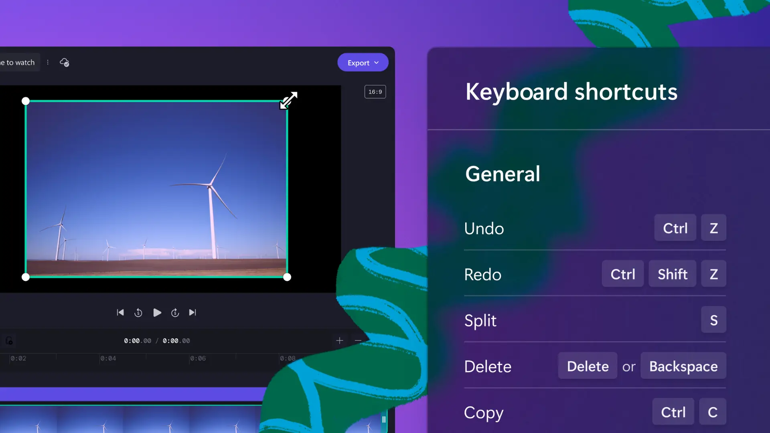
Task: Click the play button to preview
Action: pos(156,312)
